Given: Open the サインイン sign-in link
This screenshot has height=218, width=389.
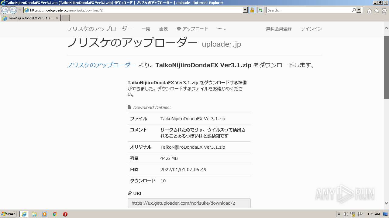Looking at the screenshot, I should 312,29.
